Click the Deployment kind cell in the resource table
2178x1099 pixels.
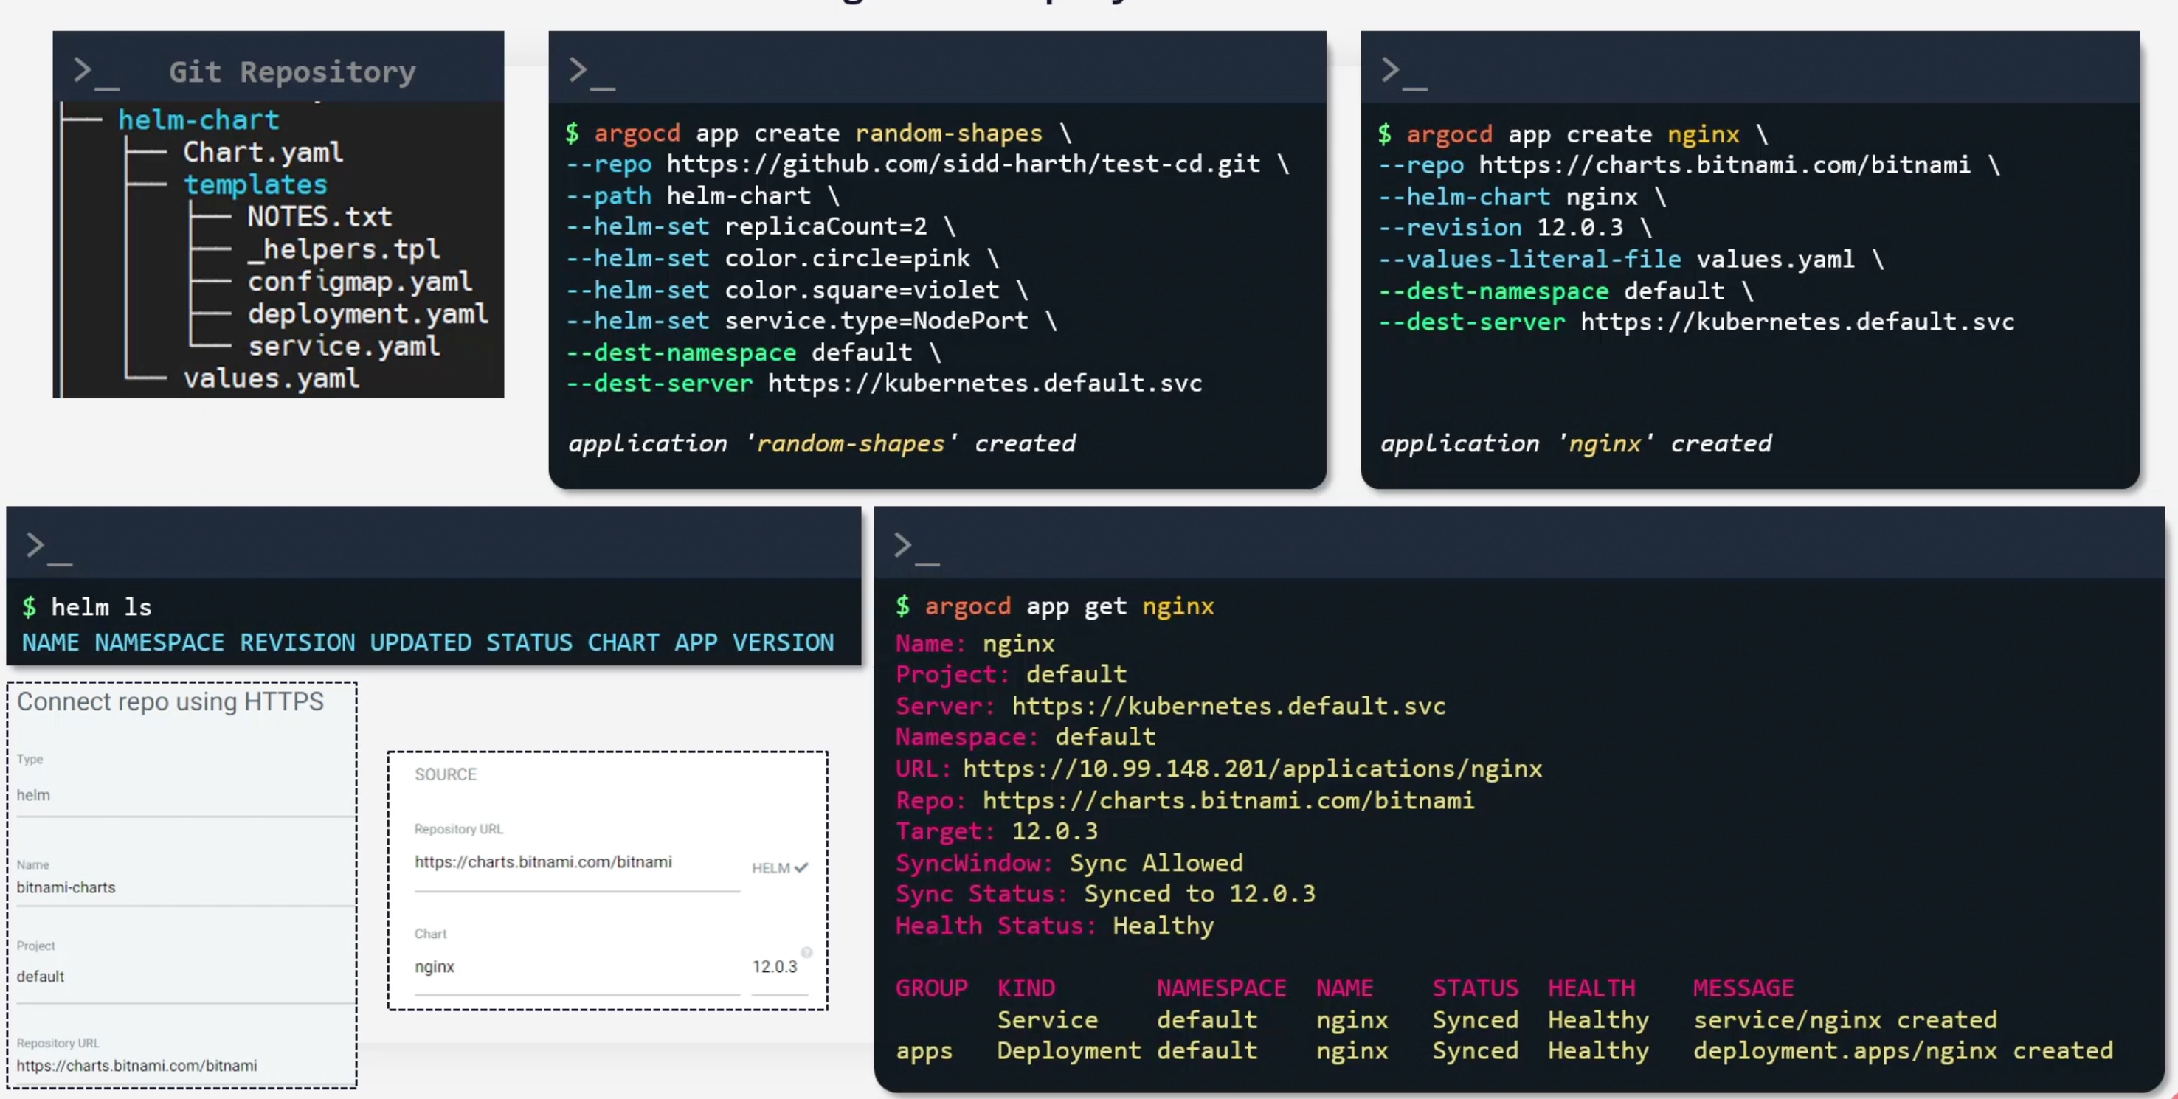1070,1051
